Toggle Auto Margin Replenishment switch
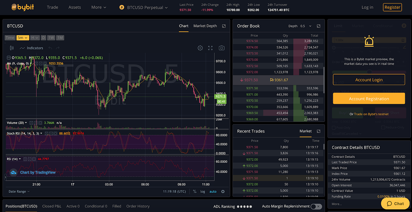 pos(316,206)
